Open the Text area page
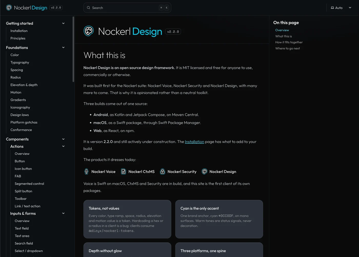The height and width of the screenshot is (257, 359). click(x=22, y=236)
